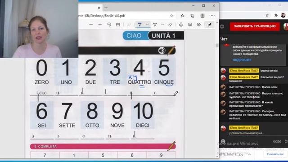Screen dimensions: 288x162
Task: Open Edge Collections
Action: (192, 16)
